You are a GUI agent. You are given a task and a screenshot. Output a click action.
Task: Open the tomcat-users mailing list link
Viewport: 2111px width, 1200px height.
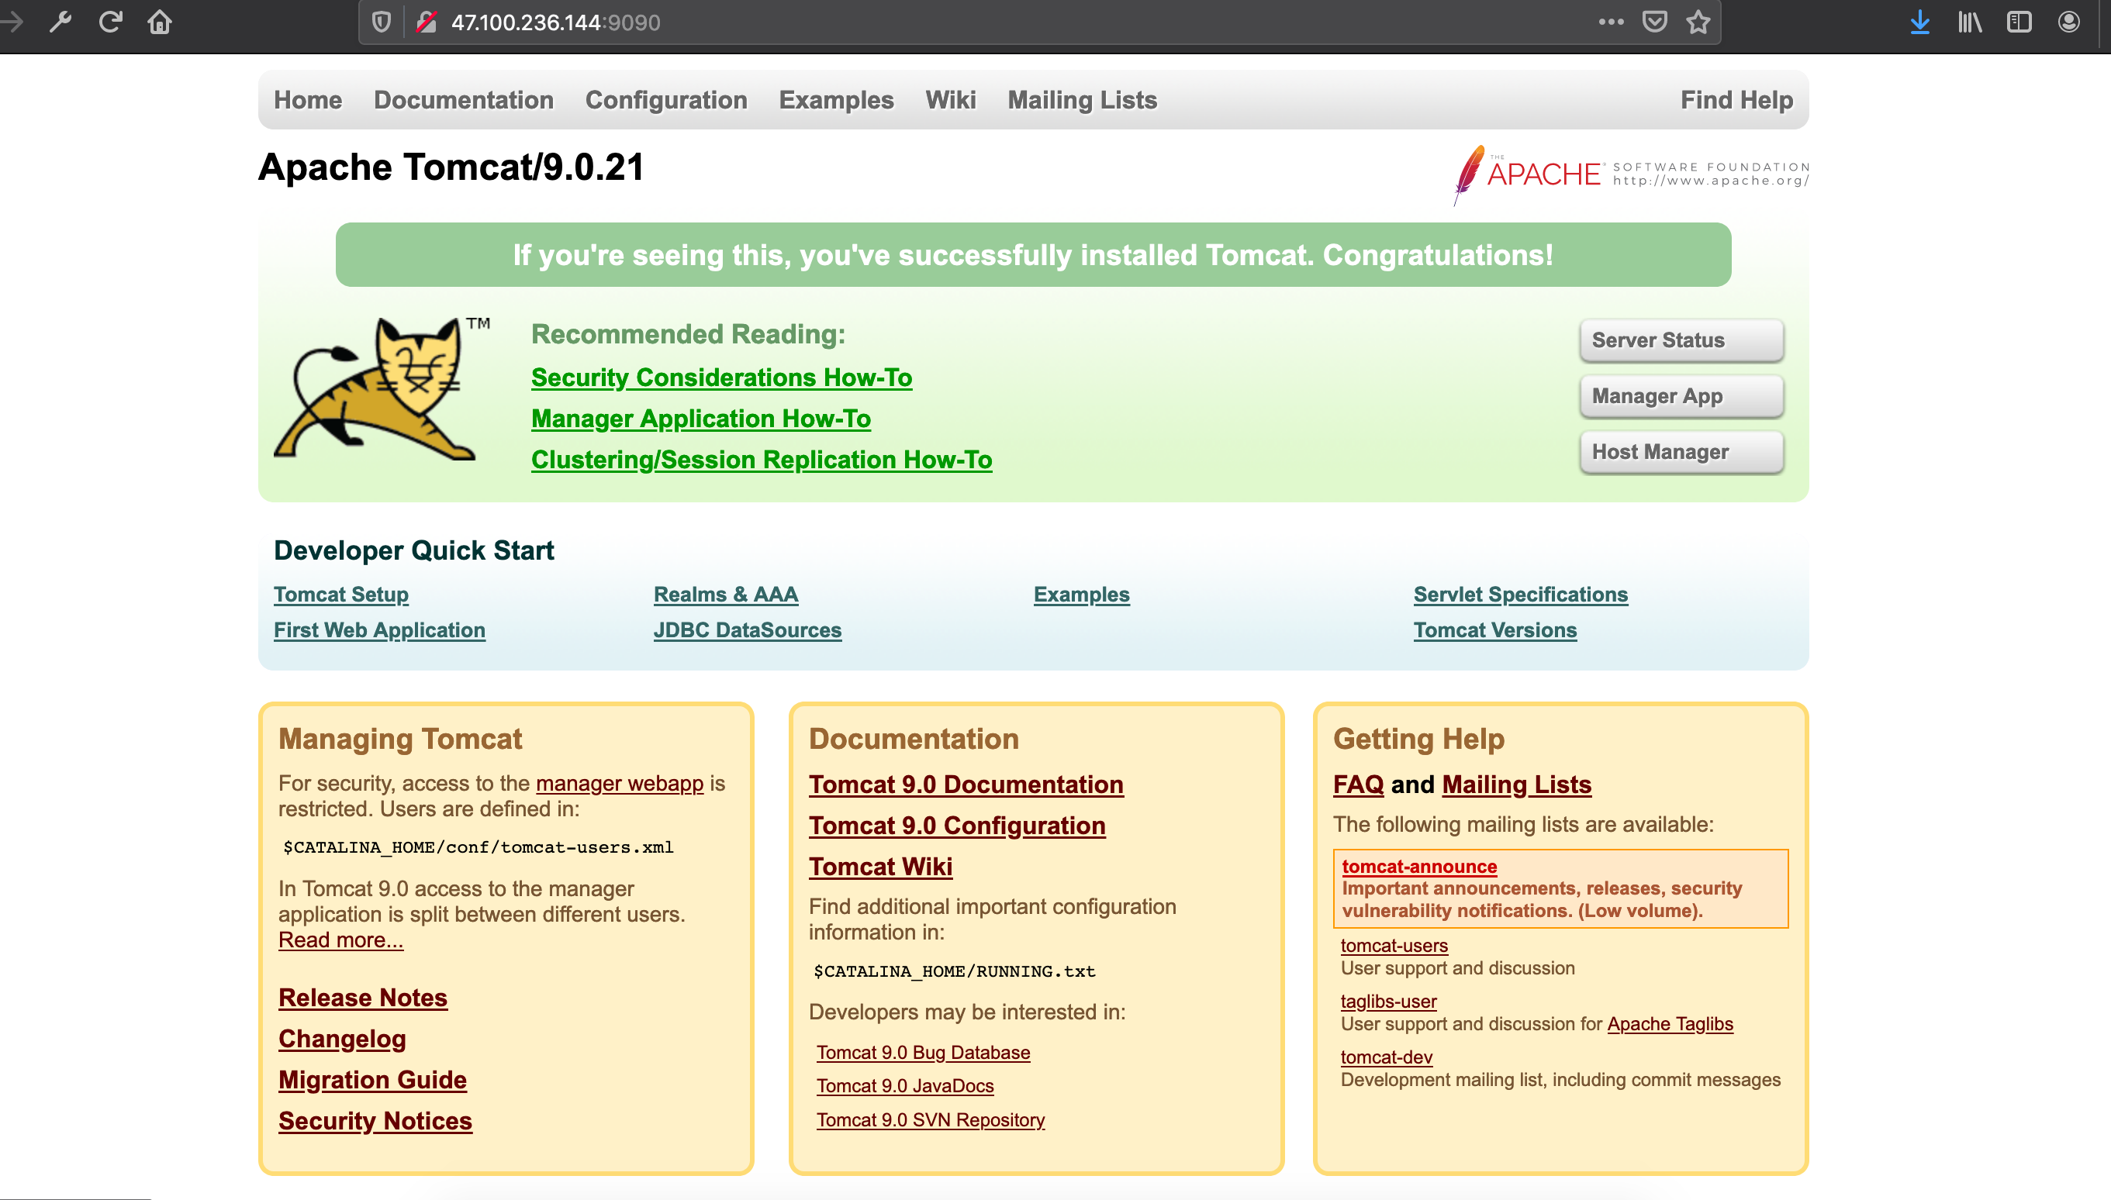coord(1394,945)
